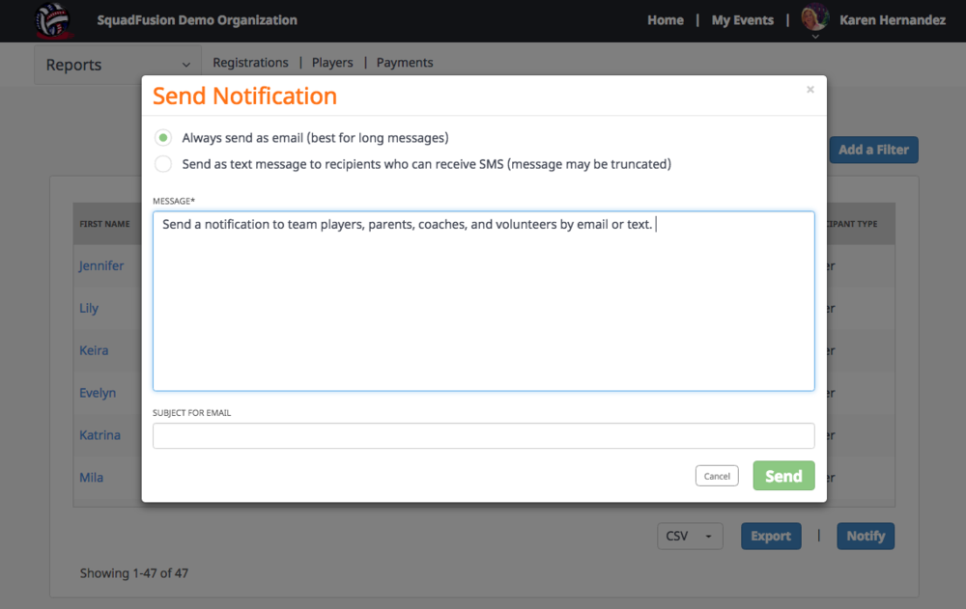This screenshot has width=966, height=609.
Task: Open the CSV export format dropdown
Action: [x=690, y=537]
